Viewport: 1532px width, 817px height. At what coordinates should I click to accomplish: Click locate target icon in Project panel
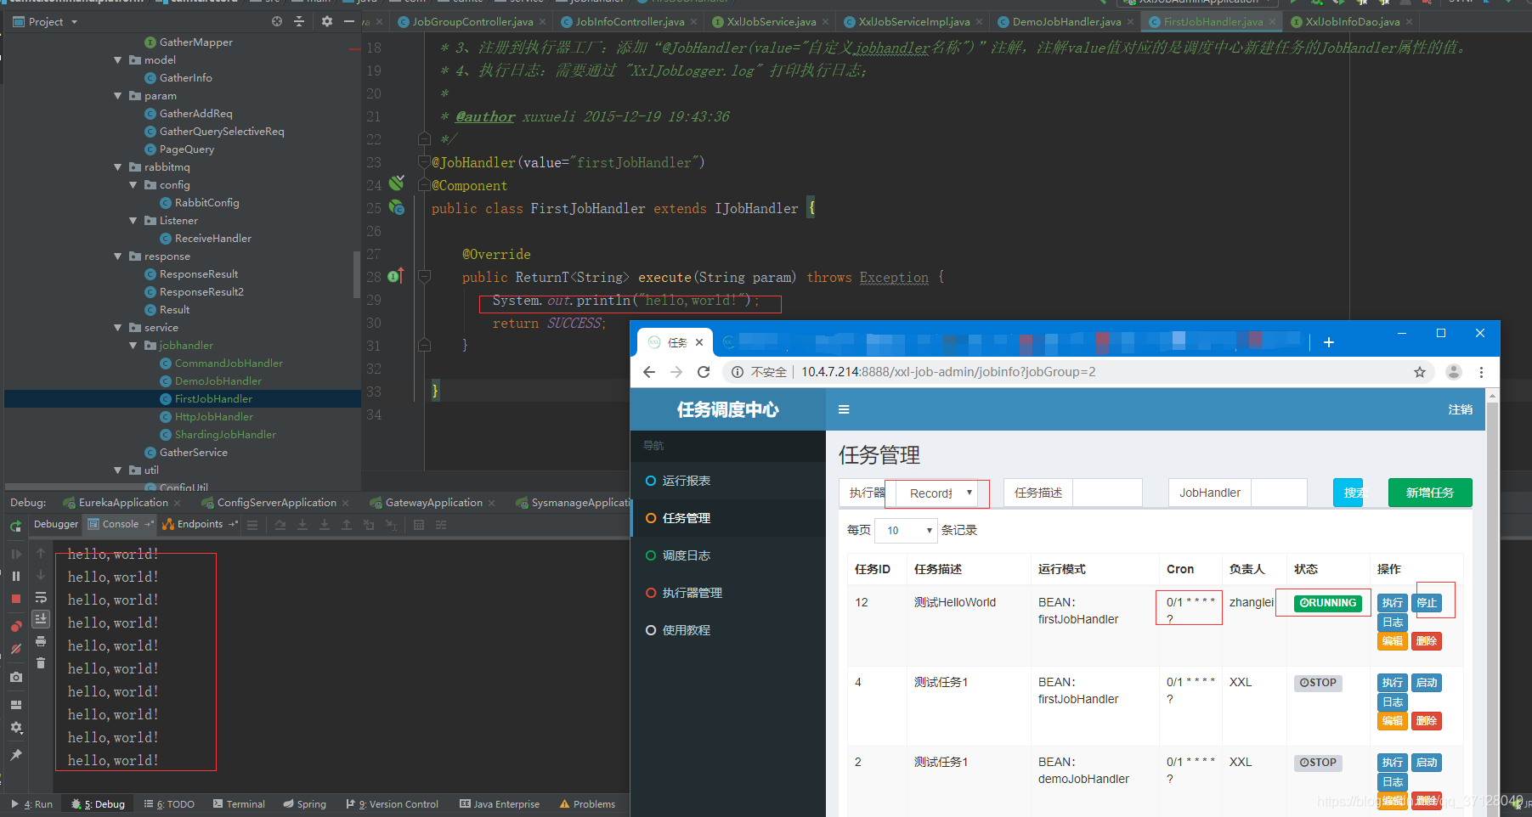(277, 21)
